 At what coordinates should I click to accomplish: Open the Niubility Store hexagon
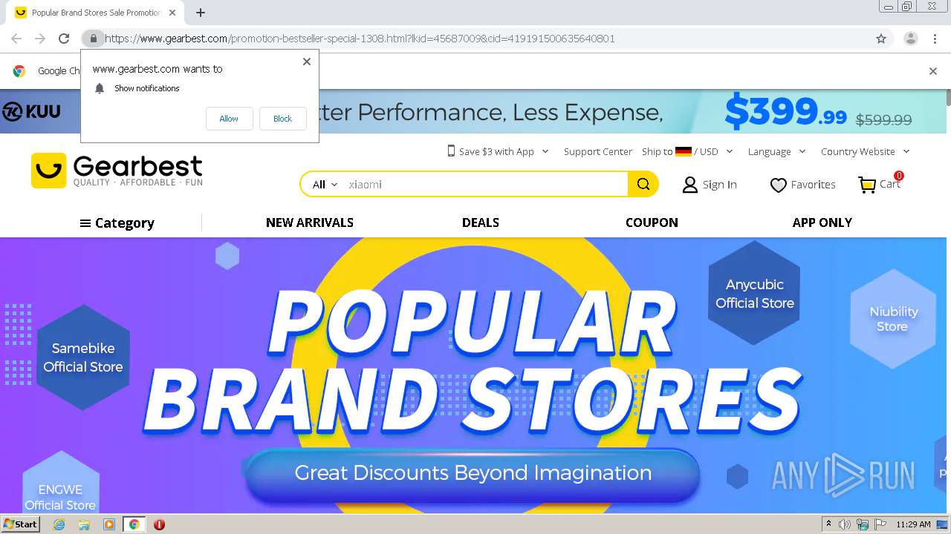(x=892, y=319)
